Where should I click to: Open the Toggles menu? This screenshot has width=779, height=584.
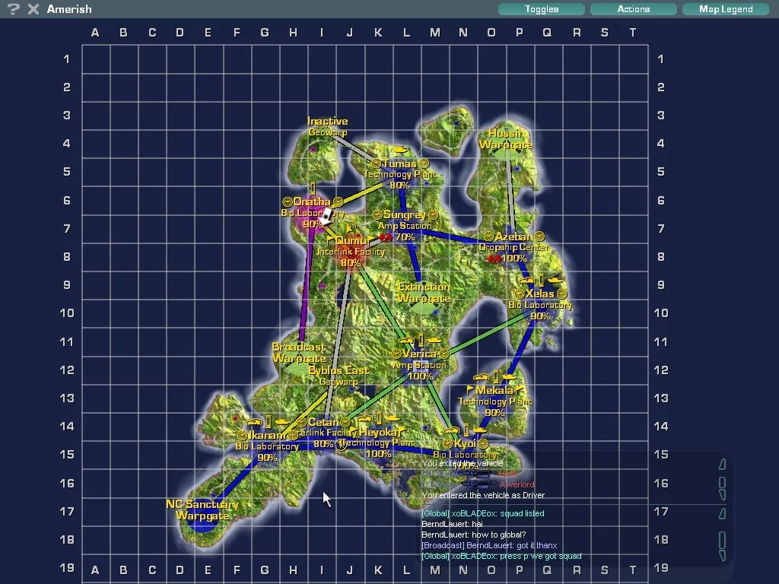[x=541, y=9]
